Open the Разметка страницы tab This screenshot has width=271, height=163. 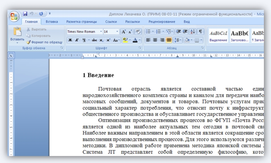tap(81, 22)
